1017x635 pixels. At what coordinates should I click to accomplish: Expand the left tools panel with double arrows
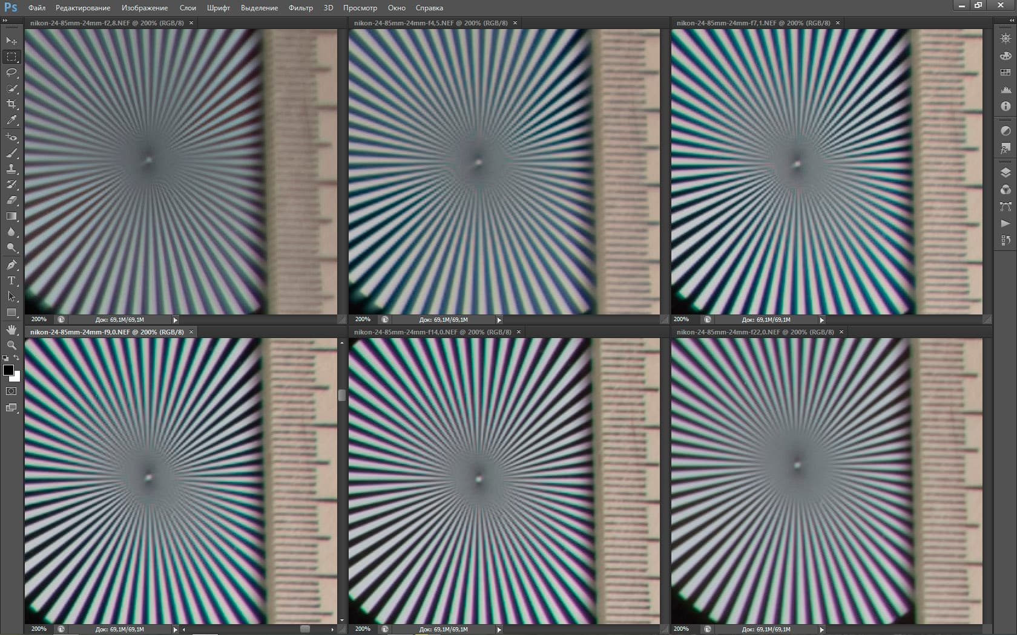coord(5,21)
